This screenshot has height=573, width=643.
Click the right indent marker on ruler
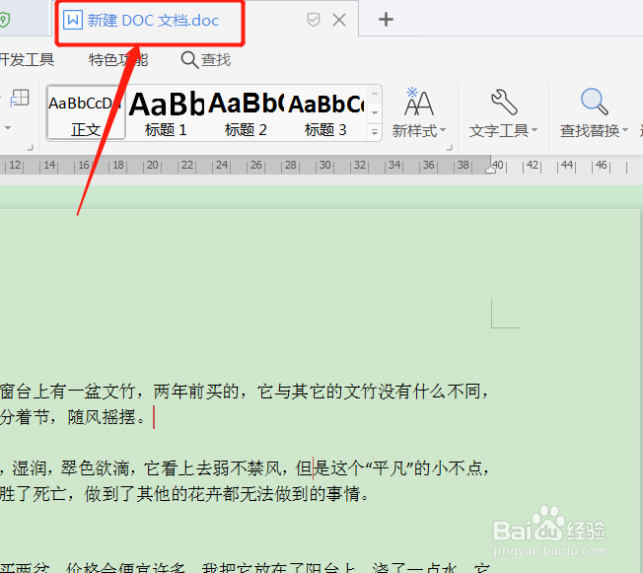[490, 170]
